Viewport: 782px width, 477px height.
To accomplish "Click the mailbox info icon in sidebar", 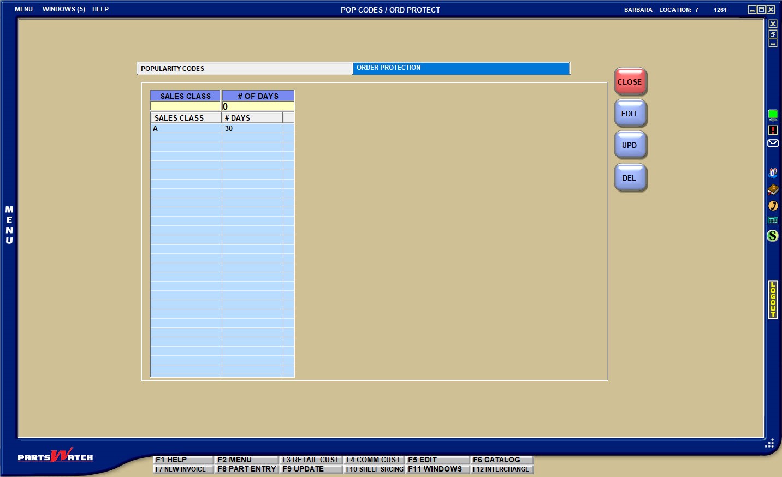I will [773, 173].
